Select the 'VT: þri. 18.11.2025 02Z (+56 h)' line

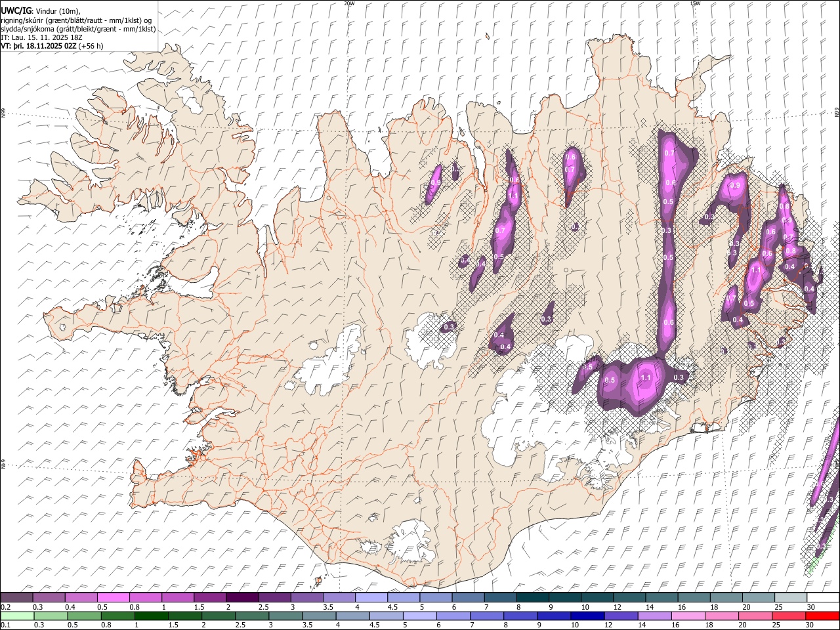tap(52, 46)
